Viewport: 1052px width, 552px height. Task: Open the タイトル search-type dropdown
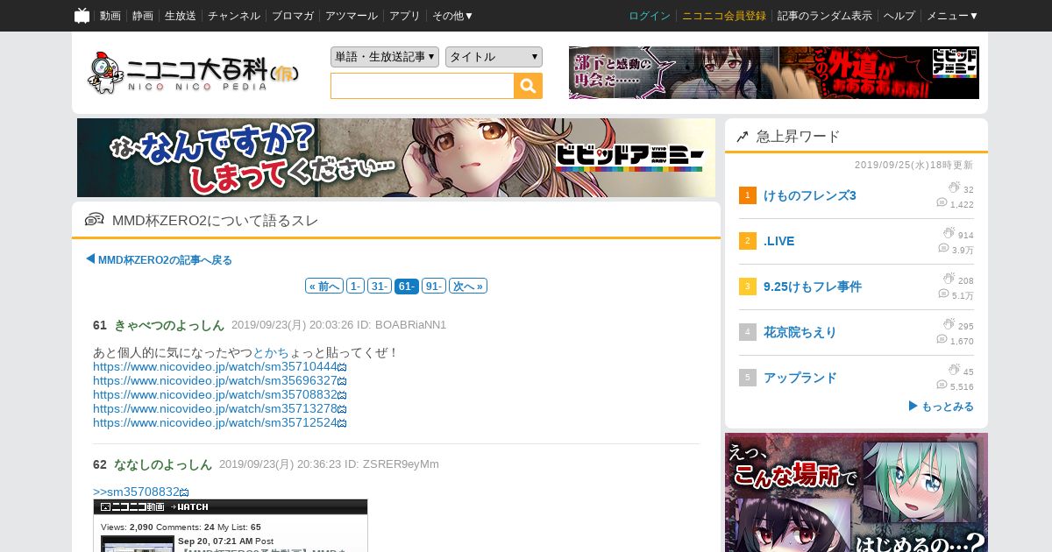494,57
